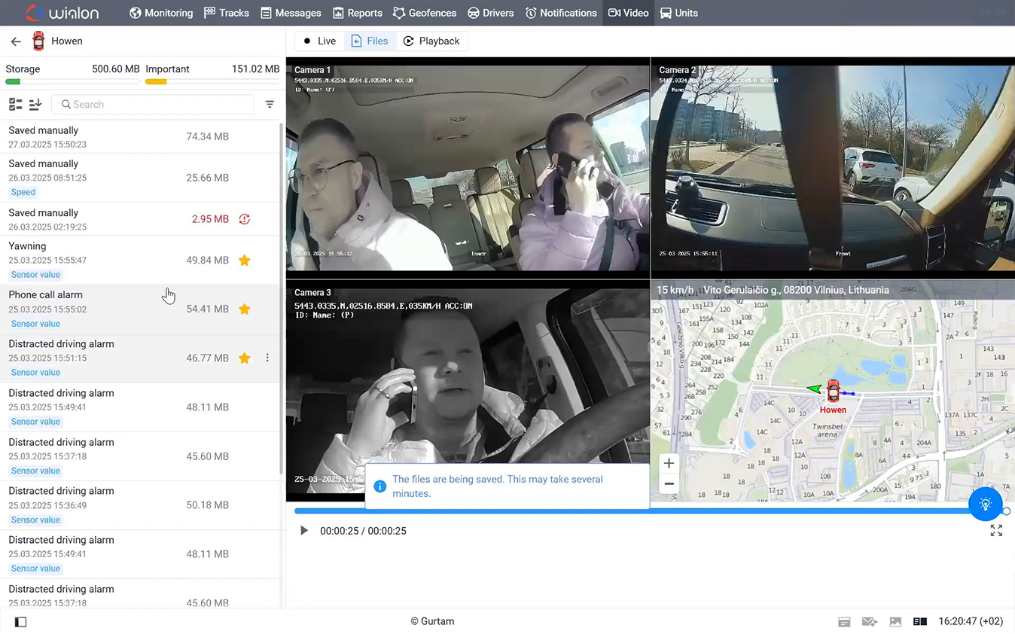Click the footer image icon
Viewport: 1015px width, 634px height.
click(895, 622)
